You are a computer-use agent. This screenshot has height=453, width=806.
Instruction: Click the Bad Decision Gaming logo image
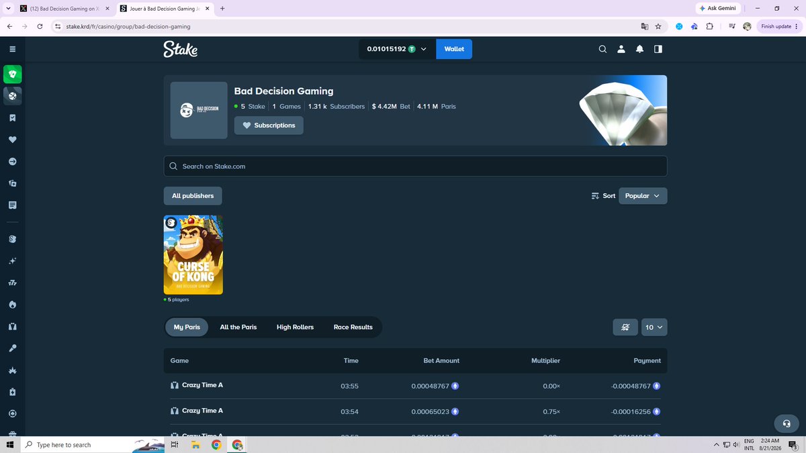(199, 110)
